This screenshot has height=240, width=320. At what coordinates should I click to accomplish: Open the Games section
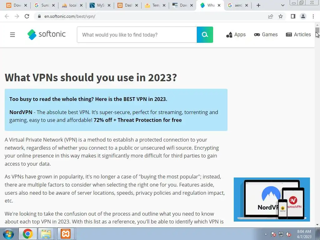(x=266, y=35)
